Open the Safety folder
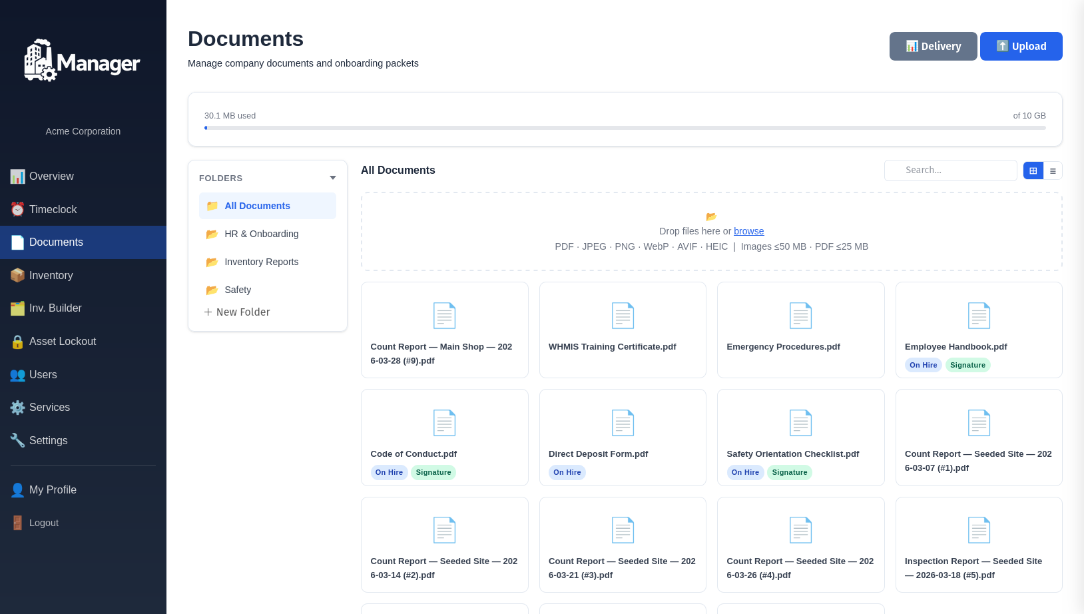Screen dimensions: 1084x614 click(x=237, y=290)
